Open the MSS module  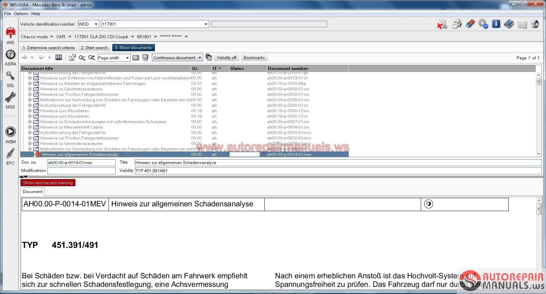[x=11, y=100]
